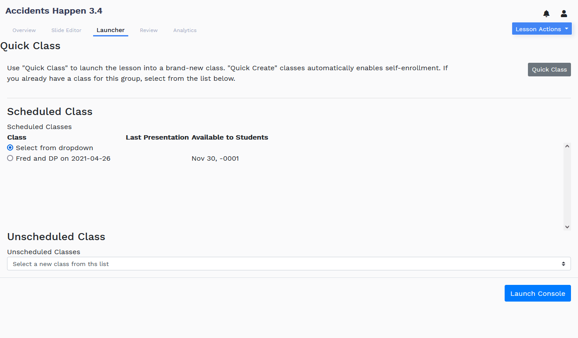Viewport: 578px width, 338px height.
Task: Click the Quick Class button
Action: (x=549, y=69)
